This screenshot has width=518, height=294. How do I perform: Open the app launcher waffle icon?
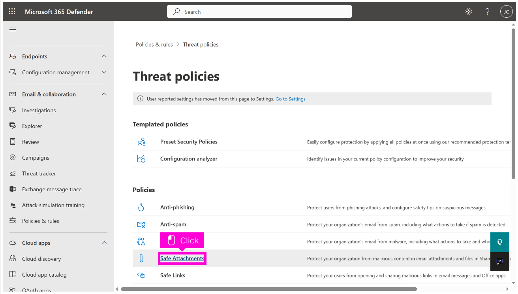click(12, 11)
